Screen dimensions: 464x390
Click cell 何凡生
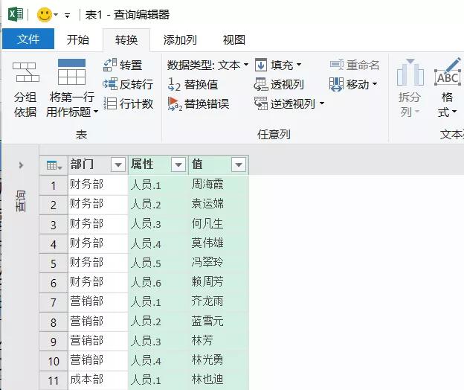click(218, 224)
